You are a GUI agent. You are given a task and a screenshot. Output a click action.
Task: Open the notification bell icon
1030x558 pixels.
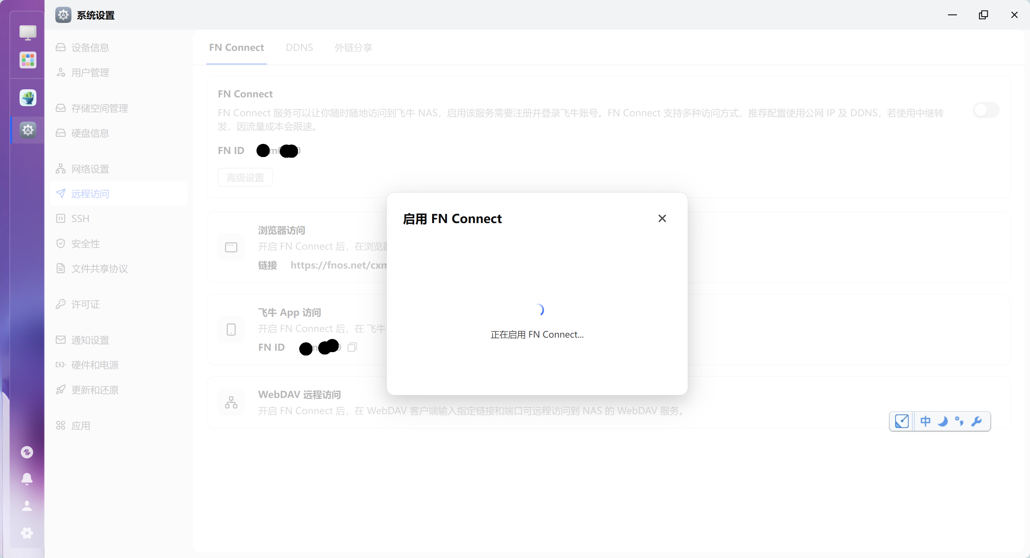[x=27, y=478]
